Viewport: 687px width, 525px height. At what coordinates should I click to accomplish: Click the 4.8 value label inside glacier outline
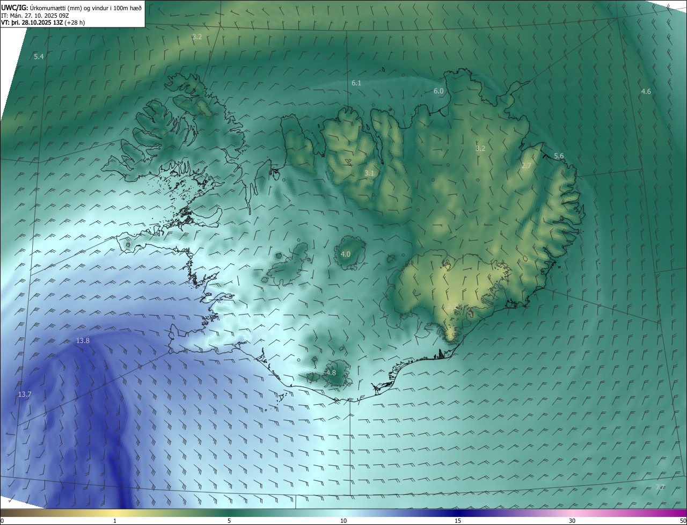pos(331,373)
